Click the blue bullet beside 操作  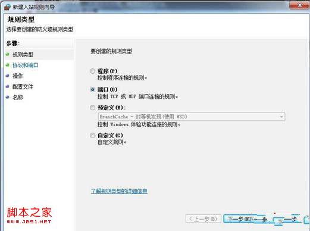pos(8,76)
